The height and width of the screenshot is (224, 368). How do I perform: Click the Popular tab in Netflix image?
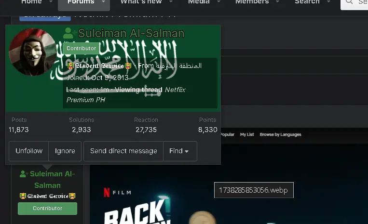pyautogui.click(x=228, y=134)
